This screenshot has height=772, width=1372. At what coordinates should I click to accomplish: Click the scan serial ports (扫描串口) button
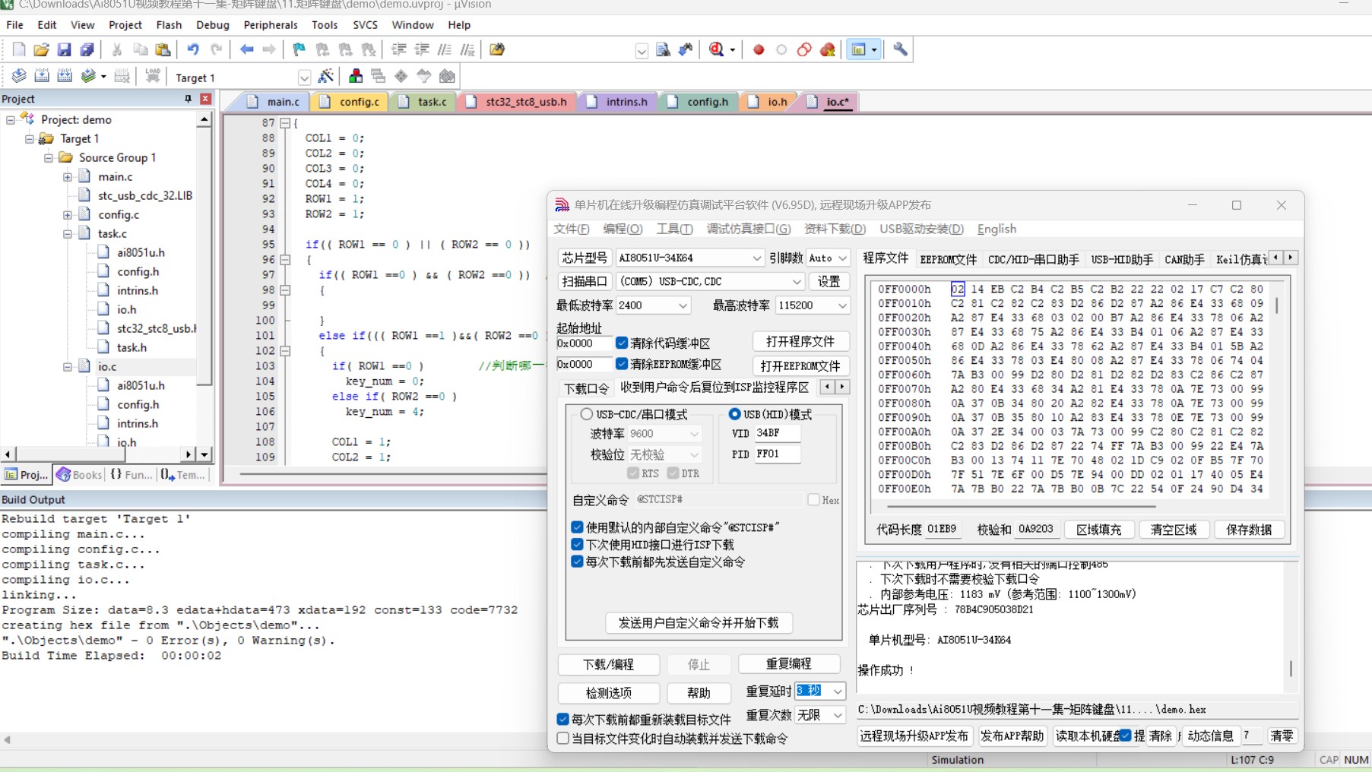click(x=584, y=281)
